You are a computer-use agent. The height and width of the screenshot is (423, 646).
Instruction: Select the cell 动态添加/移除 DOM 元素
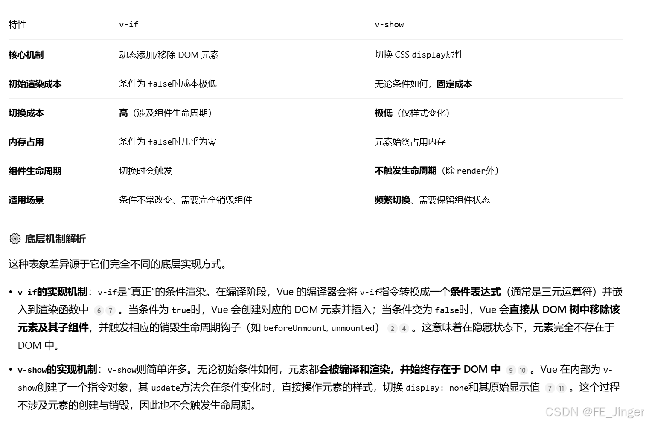click(169, 55)
